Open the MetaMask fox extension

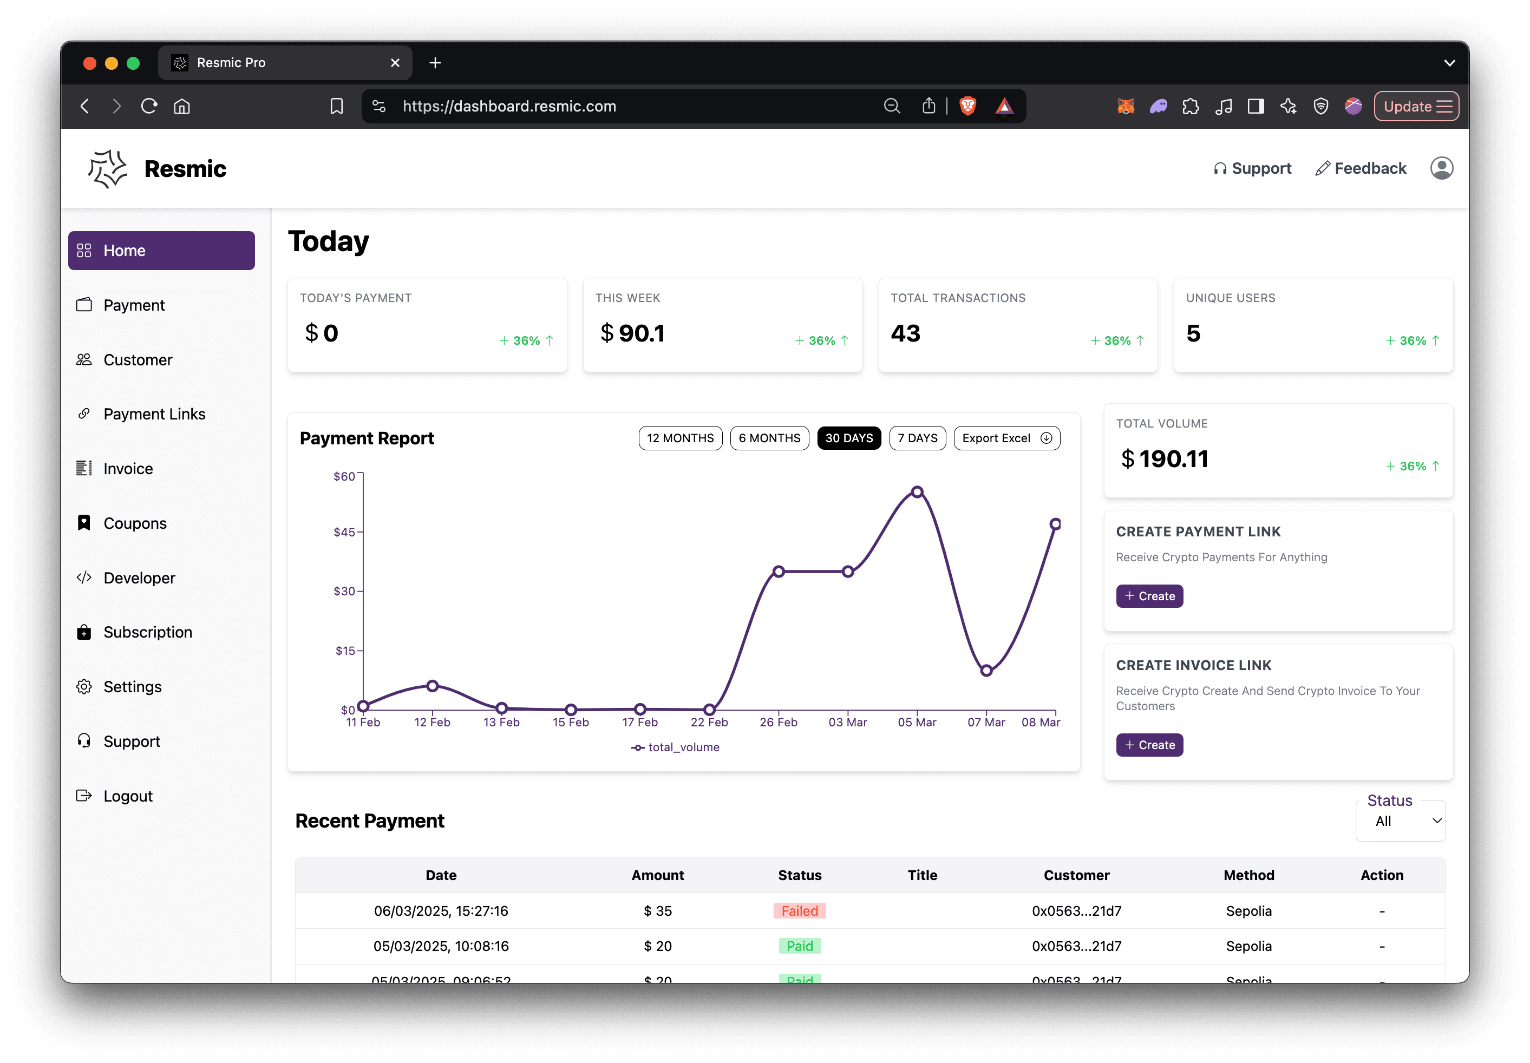[x=1126, y=107]
